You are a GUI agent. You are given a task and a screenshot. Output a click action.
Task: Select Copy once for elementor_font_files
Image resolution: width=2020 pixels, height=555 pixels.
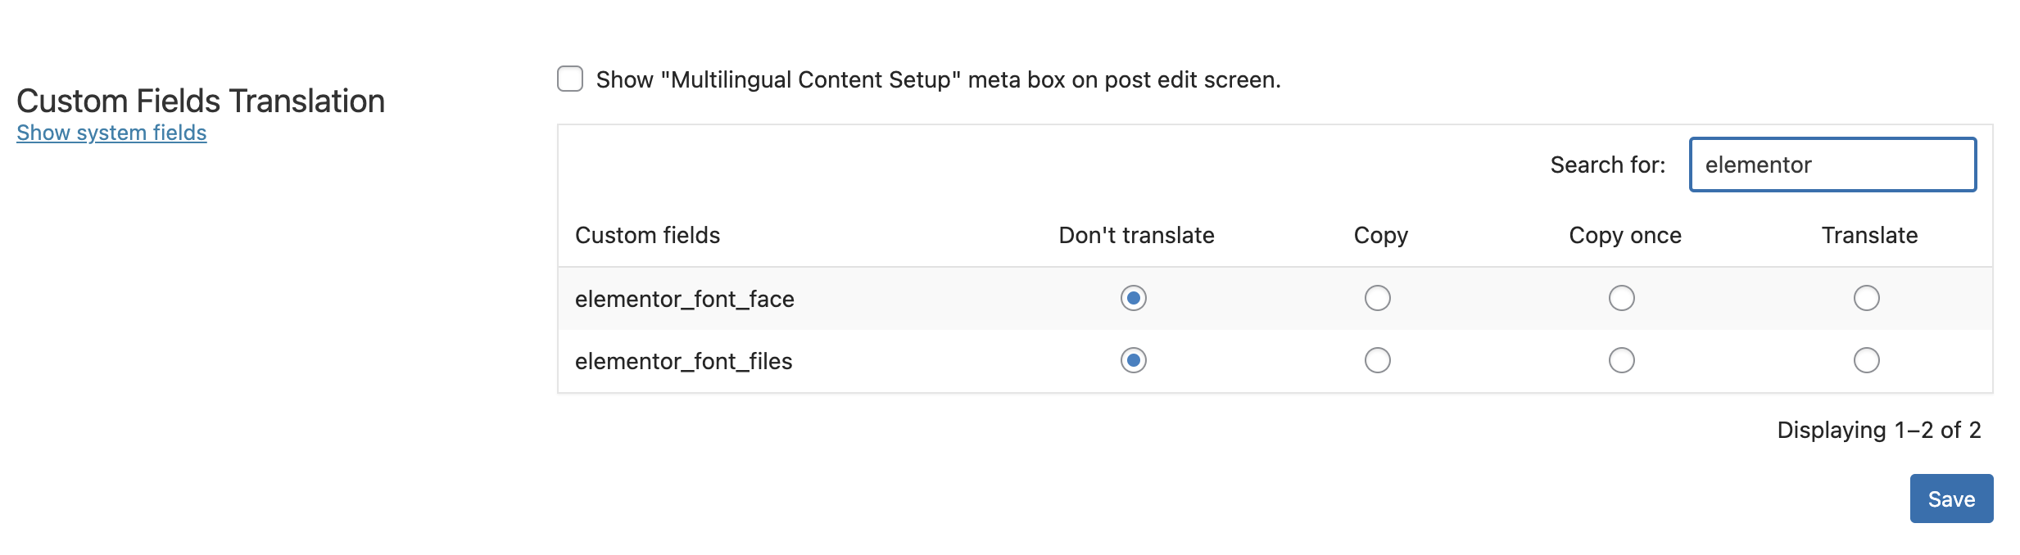tap(1622, 360)
